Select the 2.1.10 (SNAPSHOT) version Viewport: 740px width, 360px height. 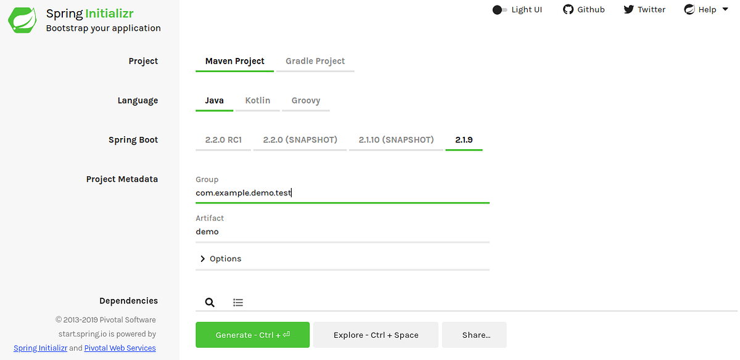coord(397,139)
